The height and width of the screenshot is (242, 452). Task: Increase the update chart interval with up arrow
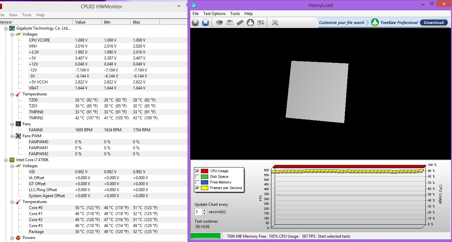pyautogui.click(x=205, y=210)
